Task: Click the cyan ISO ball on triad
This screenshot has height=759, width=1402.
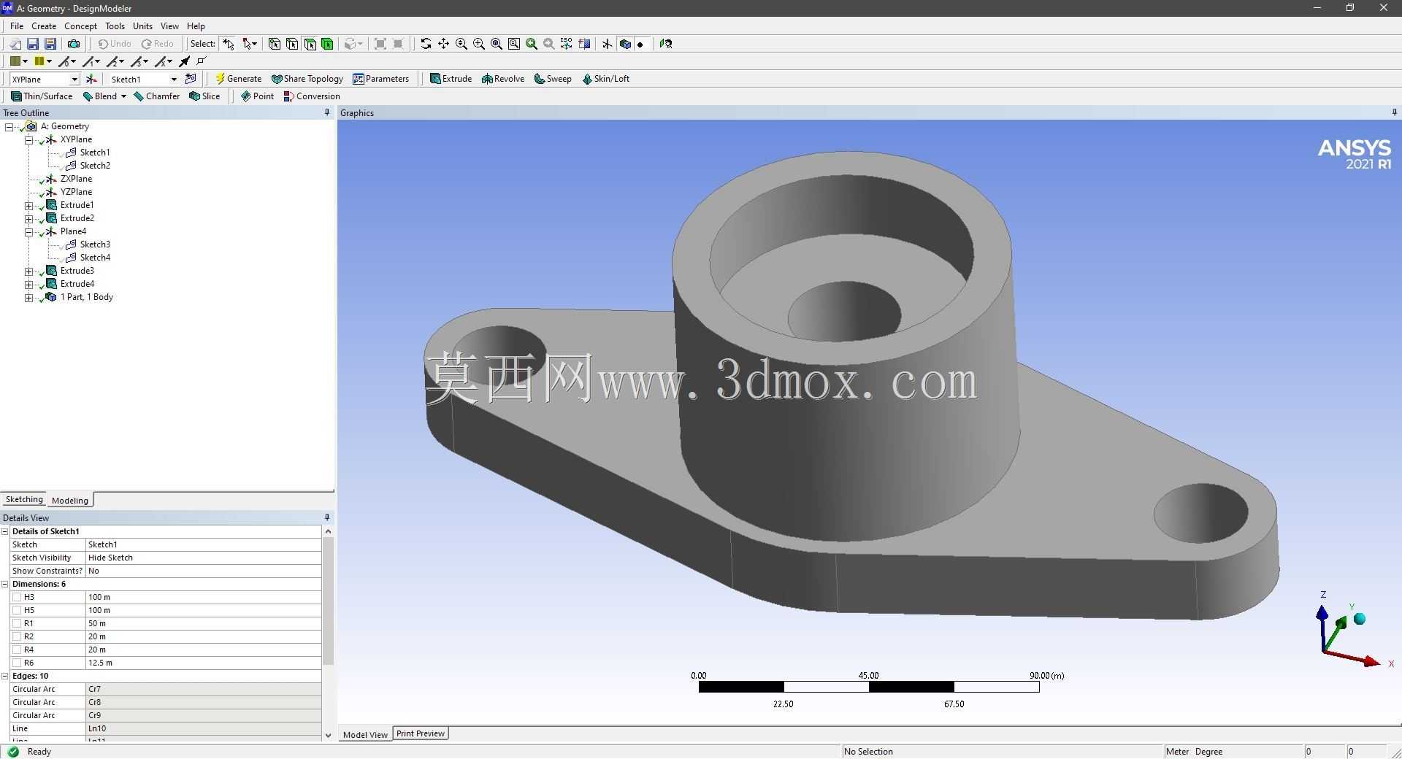Action: 1360,619
